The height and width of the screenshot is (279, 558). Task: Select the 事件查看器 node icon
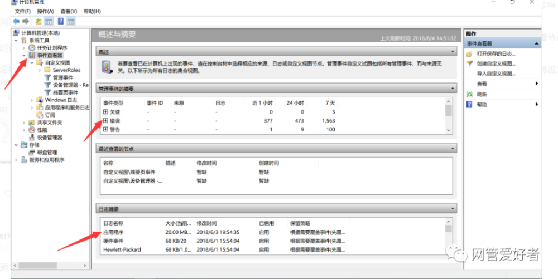pos(32,55)
